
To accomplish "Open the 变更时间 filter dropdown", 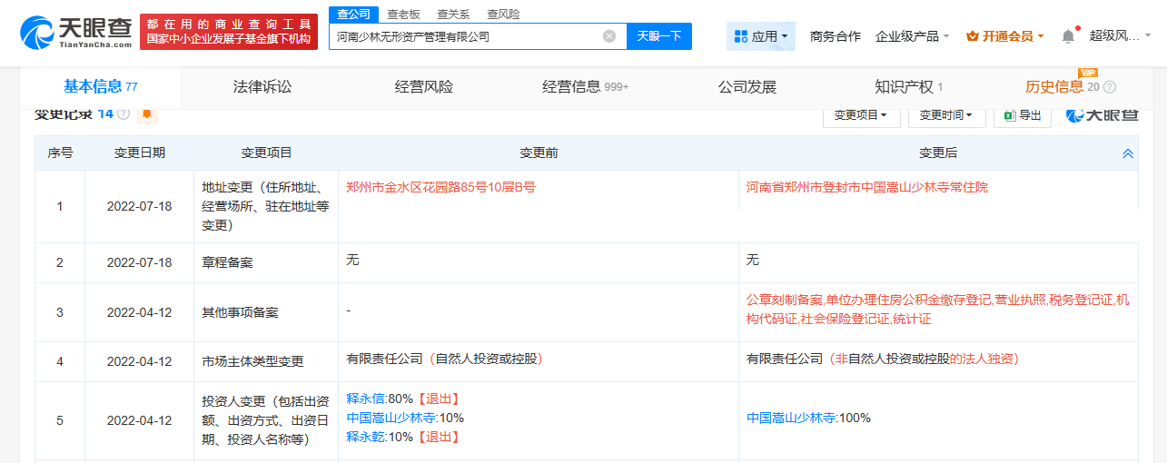I will (x=945, y=115).
